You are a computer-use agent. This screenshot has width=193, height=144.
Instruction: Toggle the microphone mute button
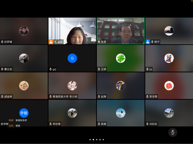(x=173, y=133)
